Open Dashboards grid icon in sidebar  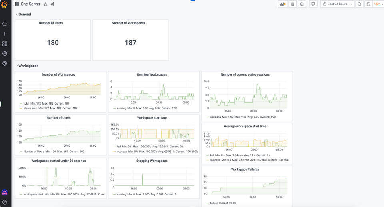tap(5, 44)
